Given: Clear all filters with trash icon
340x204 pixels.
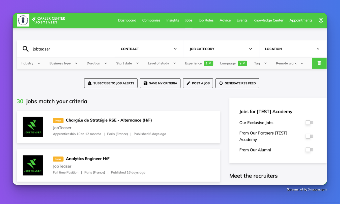Looking at the screenshot, I should (x=319, y=63).
